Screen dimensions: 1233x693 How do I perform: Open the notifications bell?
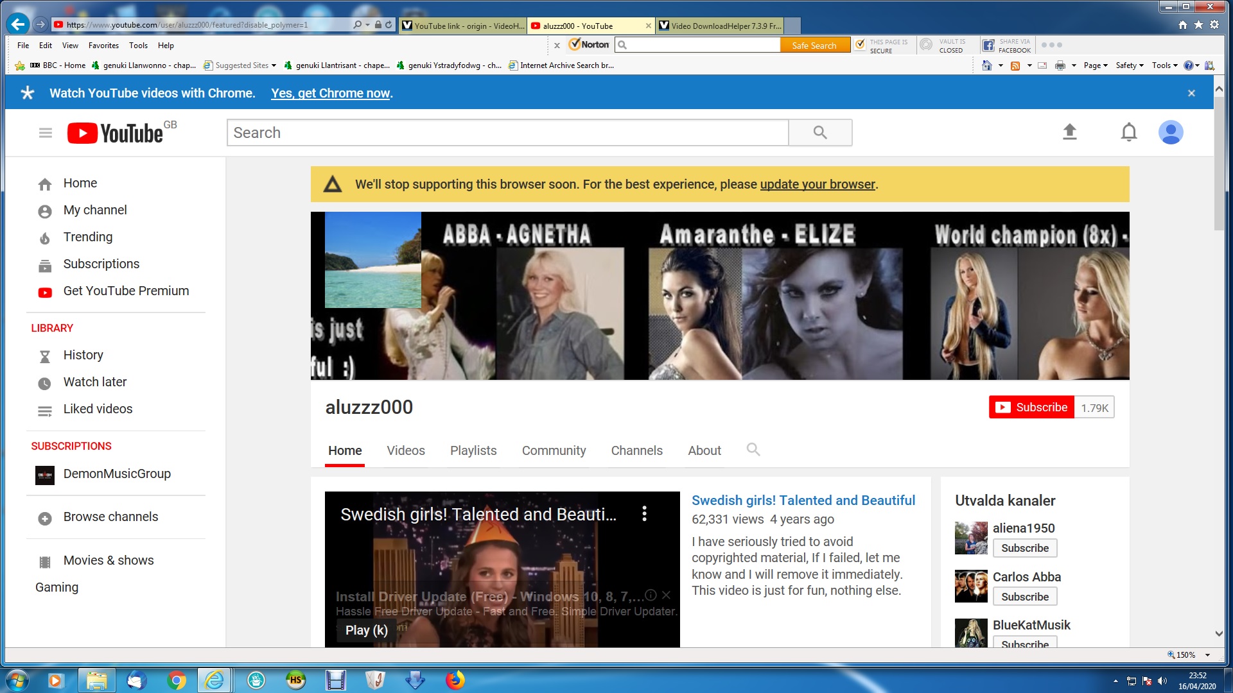coord(1129,132)
